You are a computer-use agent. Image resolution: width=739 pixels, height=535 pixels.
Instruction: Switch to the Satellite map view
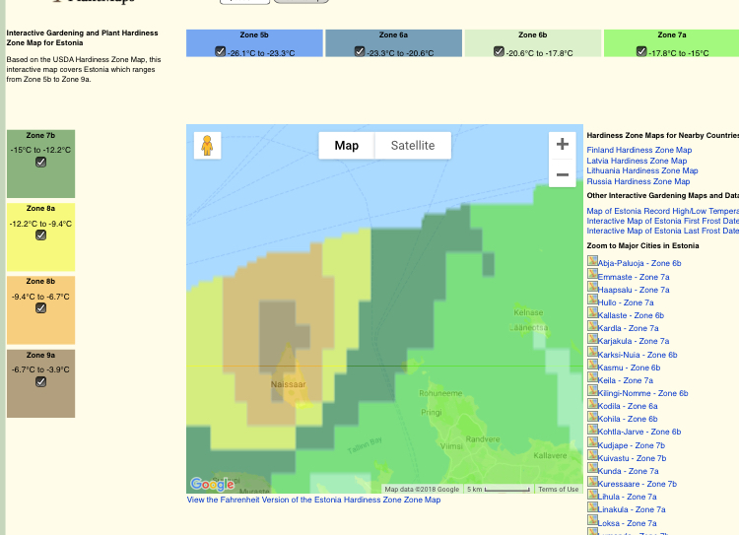[412, 146]
